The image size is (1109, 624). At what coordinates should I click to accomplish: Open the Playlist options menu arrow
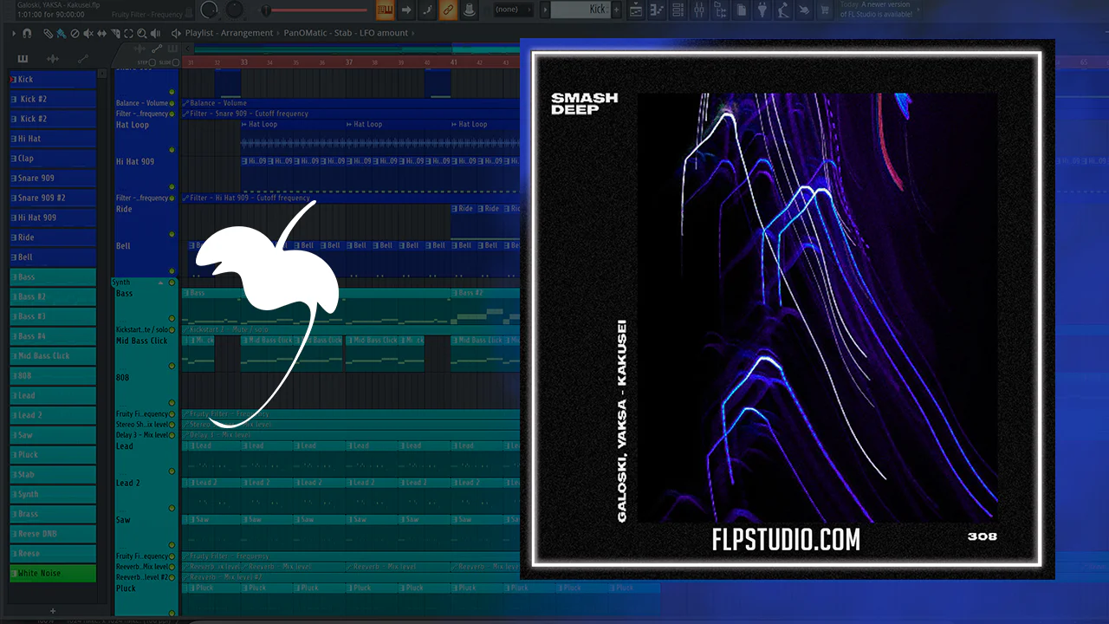(x=15, y=33)
